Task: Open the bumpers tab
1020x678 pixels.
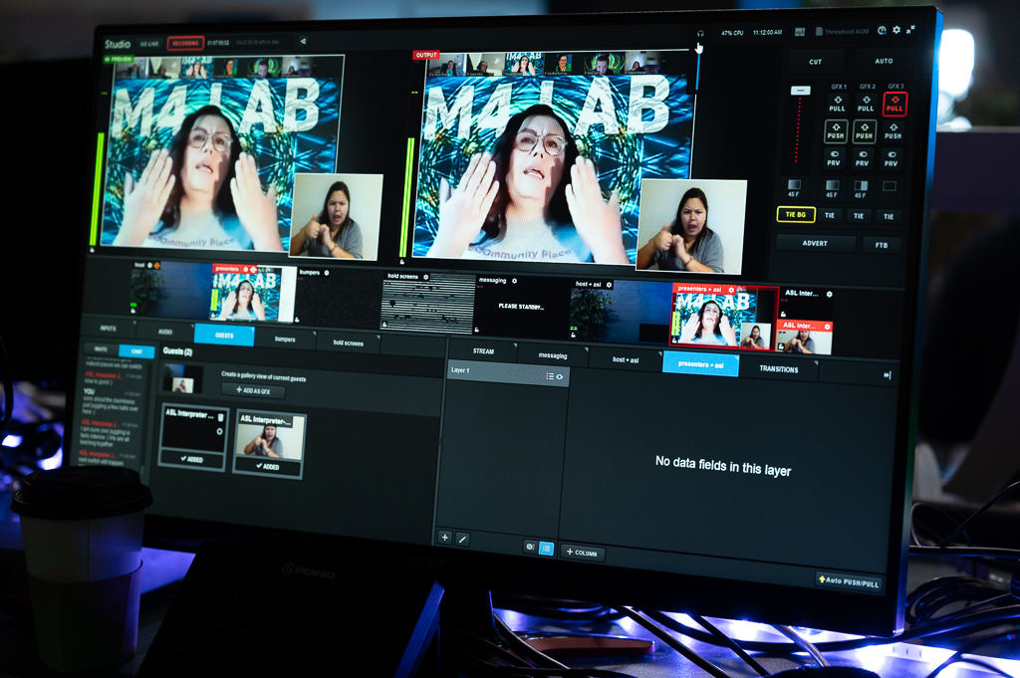Action: coord(284,339)
